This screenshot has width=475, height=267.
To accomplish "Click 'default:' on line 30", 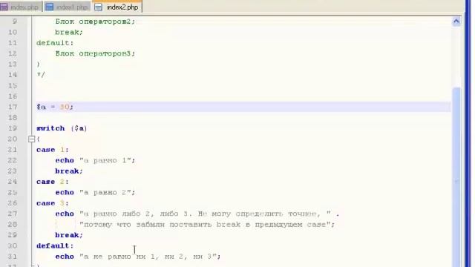I will click(55, 245).
